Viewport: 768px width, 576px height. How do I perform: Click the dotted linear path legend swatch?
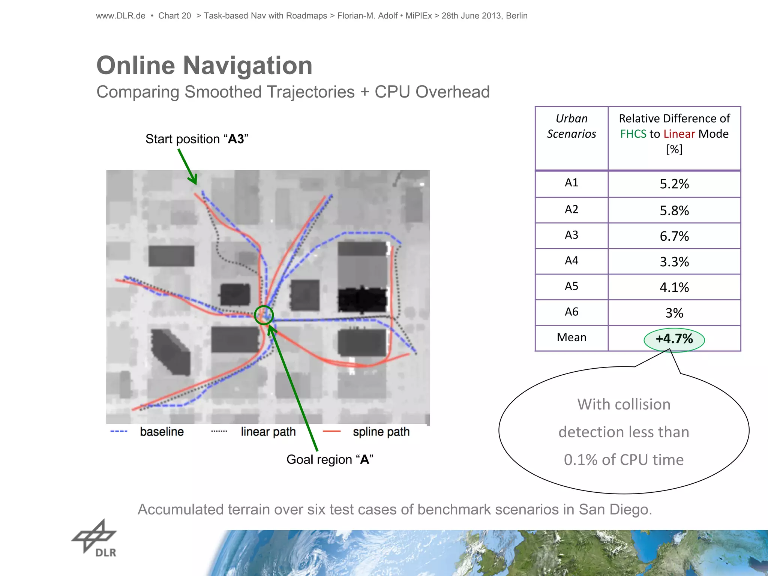tap(219, 432)
